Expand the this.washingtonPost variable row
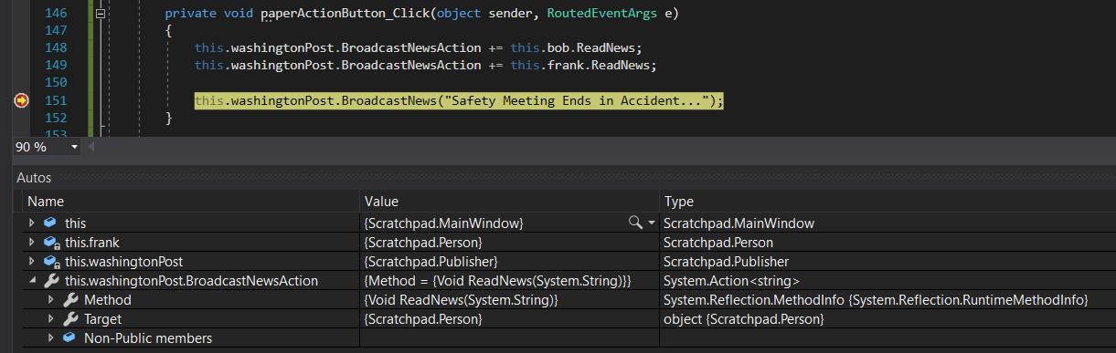This screenshot has height=353, width=1116. pyautogui.click(x=33, y=262)
